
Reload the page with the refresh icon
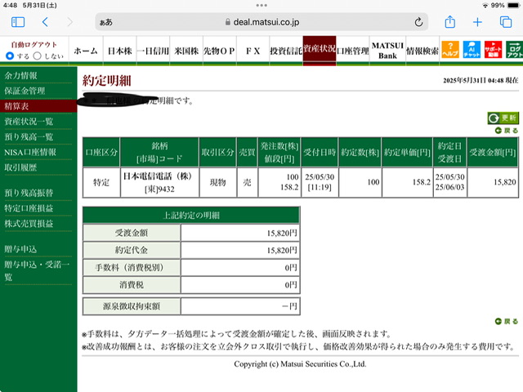[x=418, y=22]
